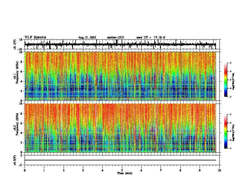
Task: Click time axis tick label "1"
Action: pyautogui.click(x=44, y=170)
